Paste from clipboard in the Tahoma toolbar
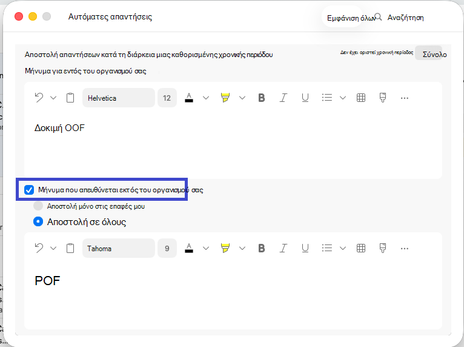This screenshot has height=347, width=464. tap(70, 248)
